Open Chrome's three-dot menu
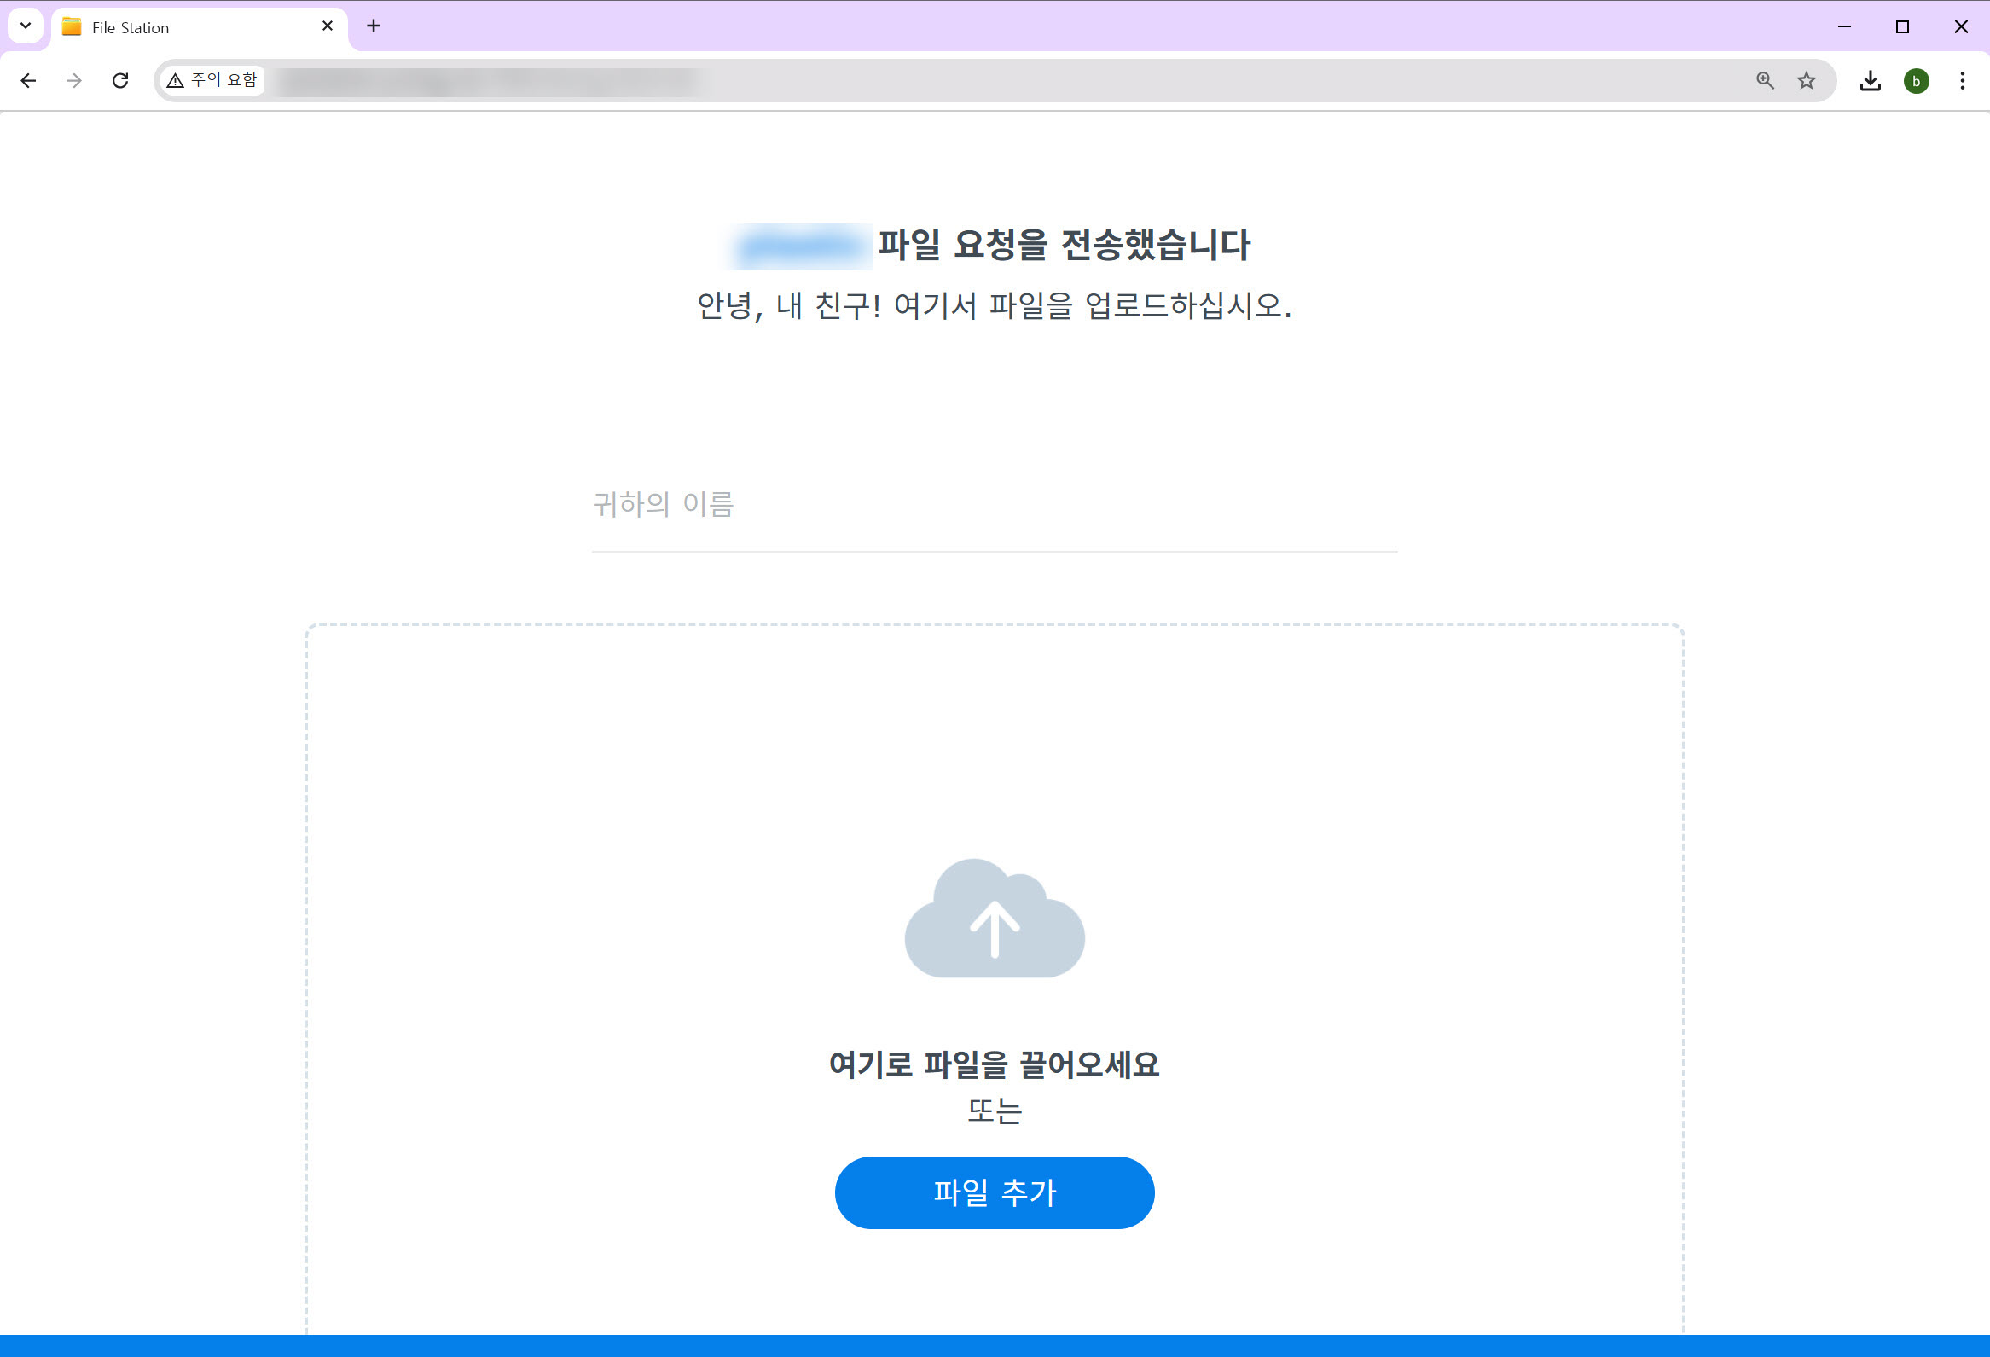 [x=1962, y=80]
